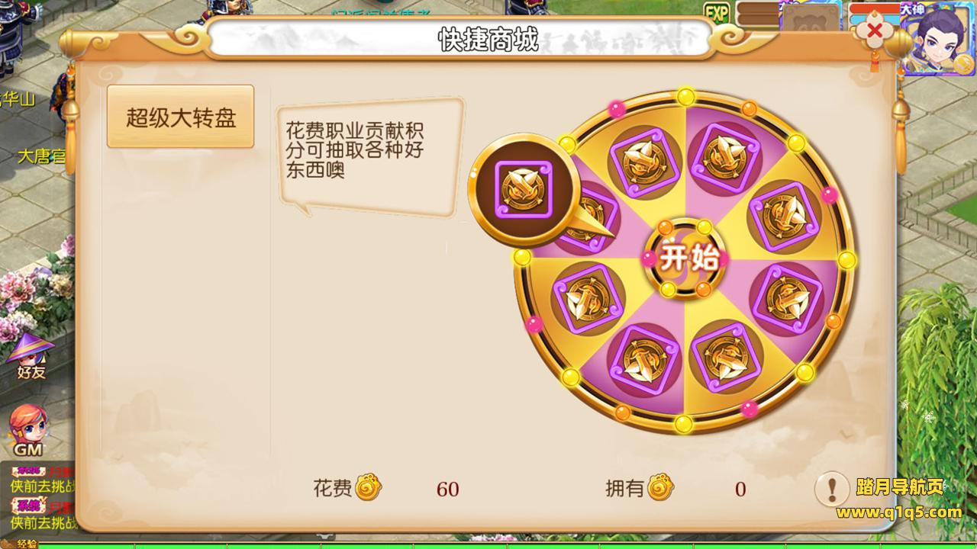Click the EXP indicator icon
This screenshot has height=549, width=977.
pos(716,13)
